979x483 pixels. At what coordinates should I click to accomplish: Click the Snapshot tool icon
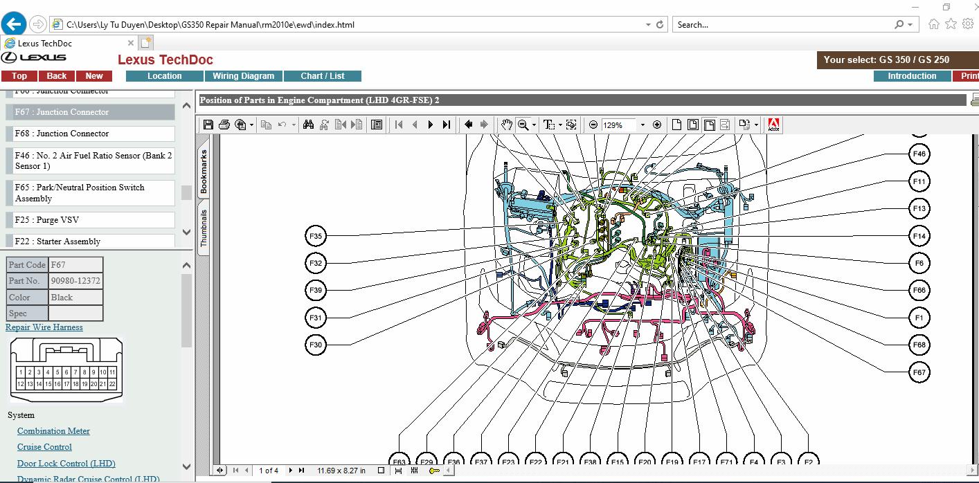571,125
